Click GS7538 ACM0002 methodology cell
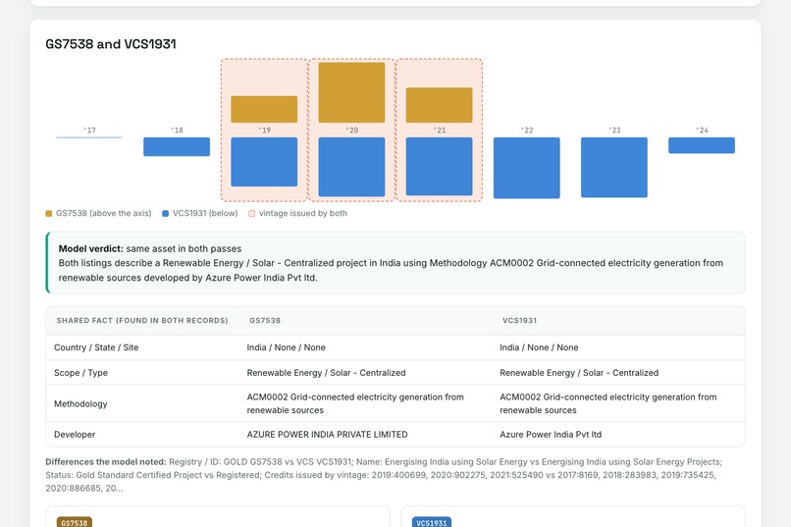The width and height of the screenshot is (791, 527). [x=355, y=403]
